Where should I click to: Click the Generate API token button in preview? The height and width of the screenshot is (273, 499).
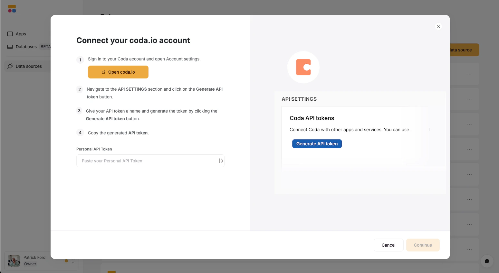317,144
